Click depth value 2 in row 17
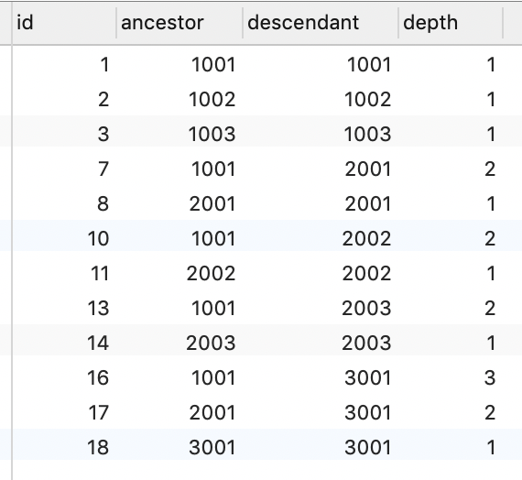The height and width of the screenshot is (480, 522). click(x=490, y=413)
